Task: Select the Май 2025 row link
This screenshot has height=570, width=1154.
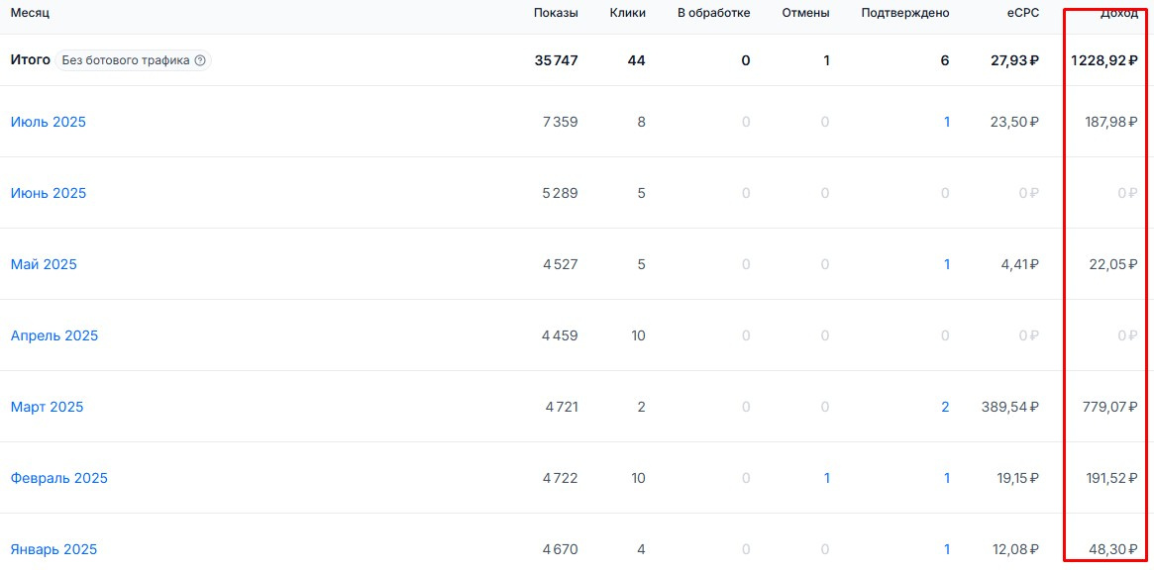Action: pos(44,264)
